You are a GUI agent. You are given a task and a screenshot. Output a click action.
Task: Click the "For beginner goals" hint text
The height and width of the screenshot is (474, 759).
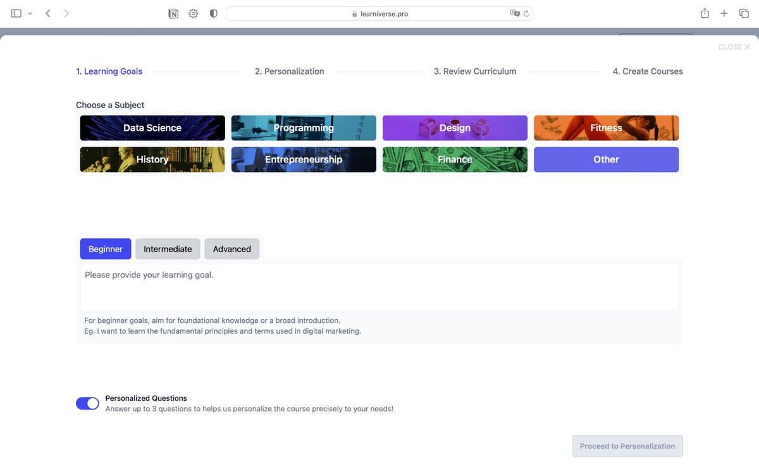point(212,320)
